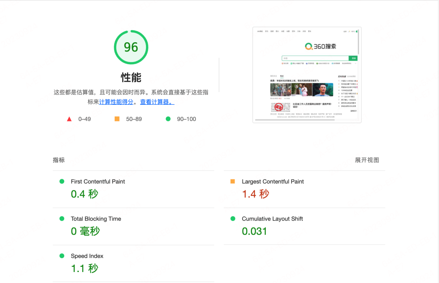Click the 50–89 legend label
Viewport: 439px width, 283px height.
coord(134,119)
